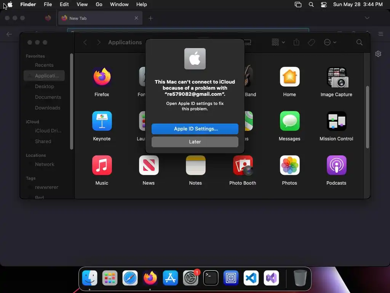Screen dimensions: 390x293
Task: Open Visual Studio Code from the Dock
Action: click(251, 278)
